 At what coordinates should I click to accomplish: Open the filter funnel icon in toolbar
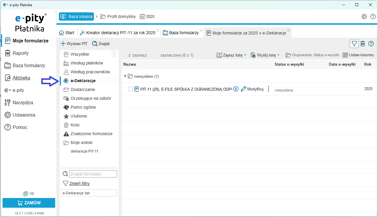pyautogui.click(x=354, y=44)
